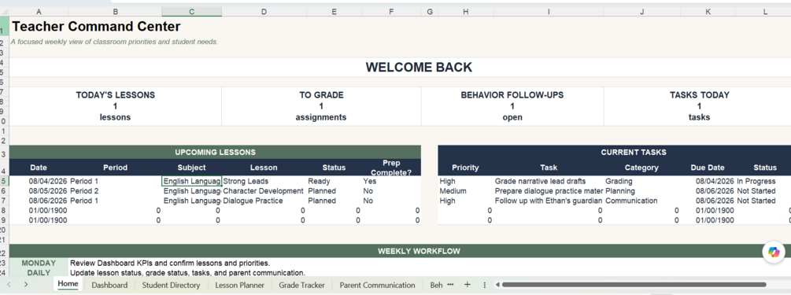Select column G header

(429, 12)
